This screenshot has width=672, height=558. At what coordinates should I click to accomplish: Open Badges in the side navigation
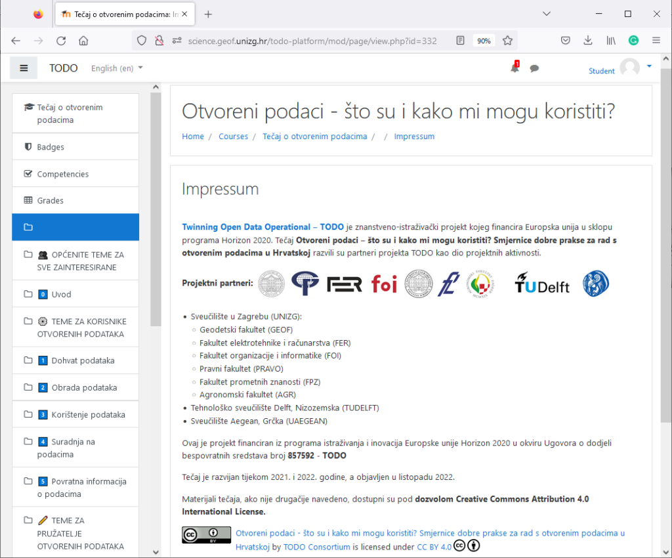[51, 147]
